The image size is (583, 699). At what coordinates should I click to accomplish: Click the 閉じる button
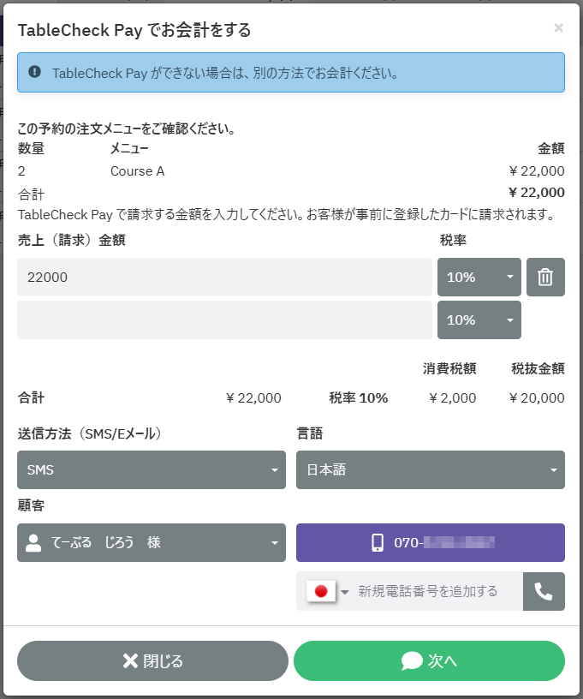[x=152, y=660]
